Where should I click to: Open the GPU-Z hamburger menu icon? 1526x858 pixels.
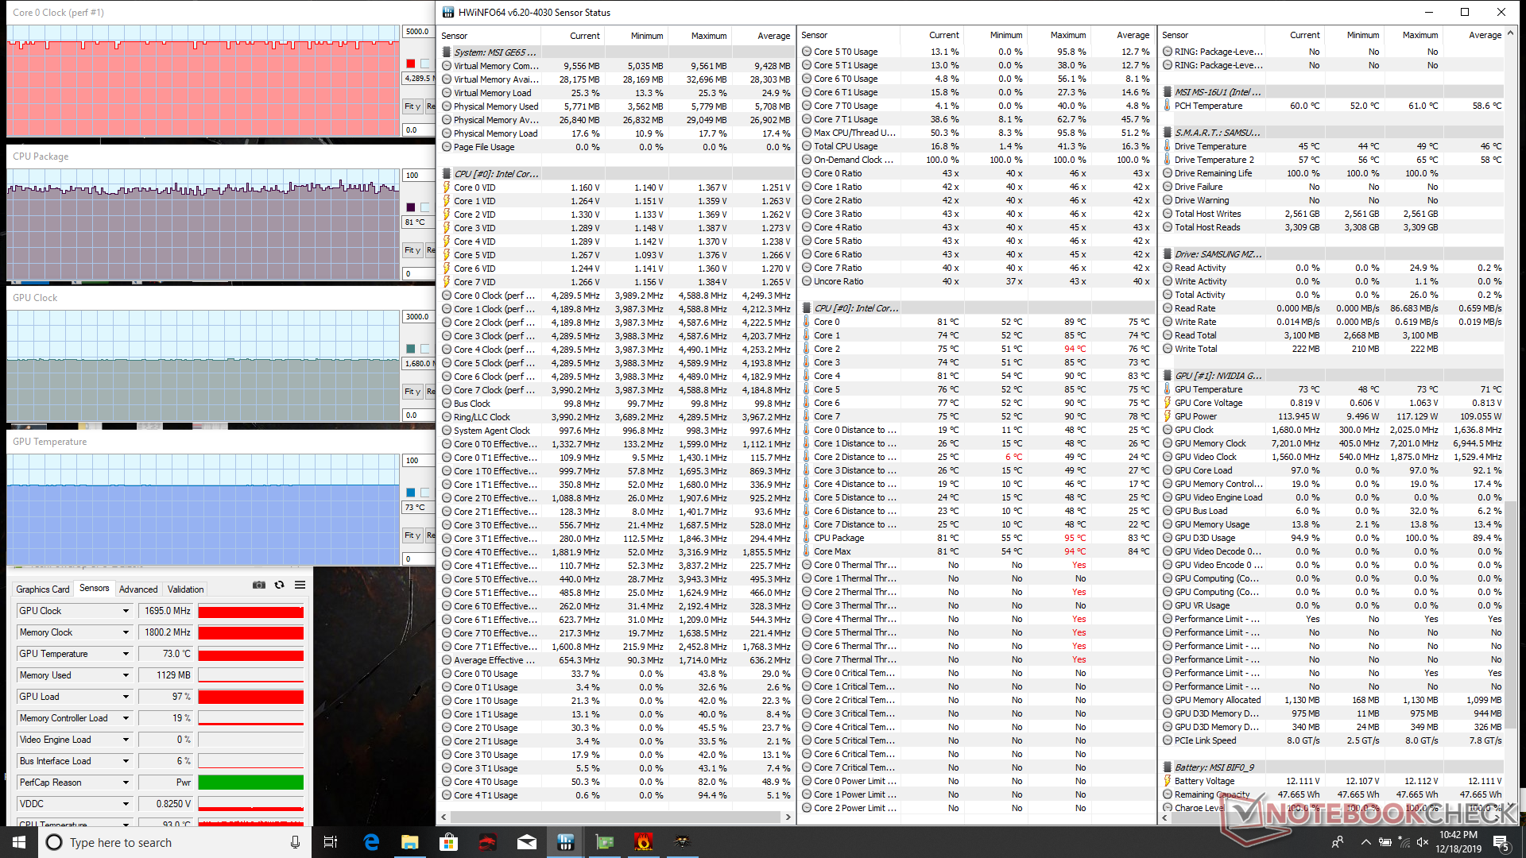[300, 585]
